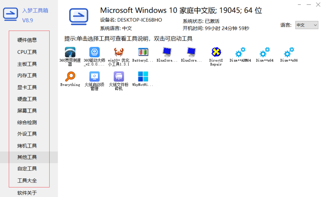Click the V8.9 version label

pyautogui.click(x=27, y=20)
